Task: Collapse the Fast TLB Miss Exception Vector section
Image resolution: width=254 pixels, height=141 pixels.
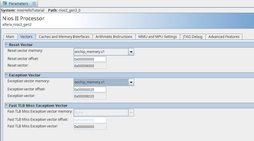Action: [x=6, y=106]
